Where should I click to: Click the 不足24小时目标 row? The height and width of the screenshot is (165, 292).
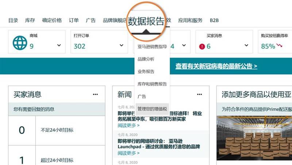pyautogui.click(x=57, y=130)
